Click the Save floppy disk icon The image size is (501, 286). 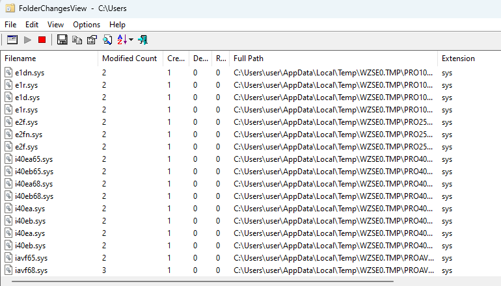(x=62, y=40)
